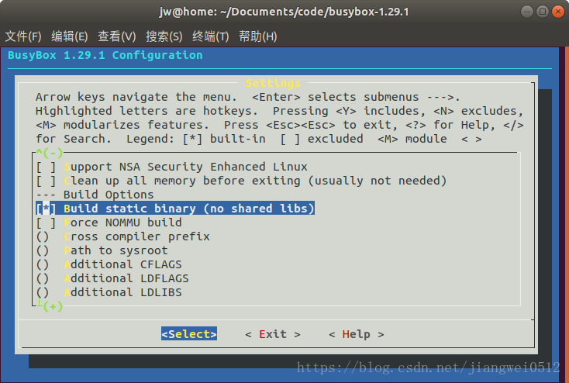Open the 搜索(S) menu
Viewport: 569px width, 383px height.
[164, 36]
